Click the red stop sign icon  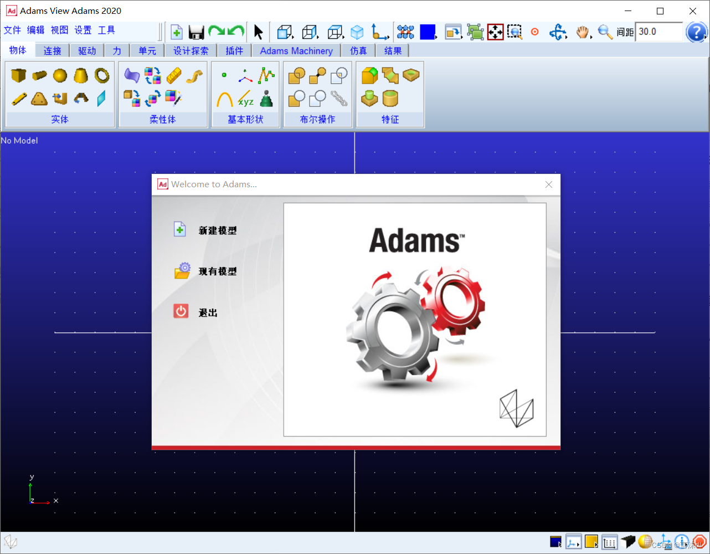[700, 542]
